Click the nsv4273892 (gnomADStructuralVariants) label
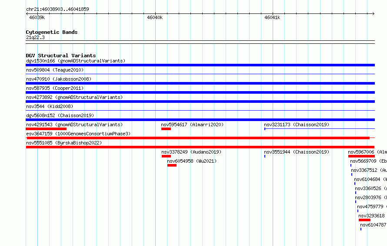The width and height of the screenshot is (387, 246). coord(74,97)
